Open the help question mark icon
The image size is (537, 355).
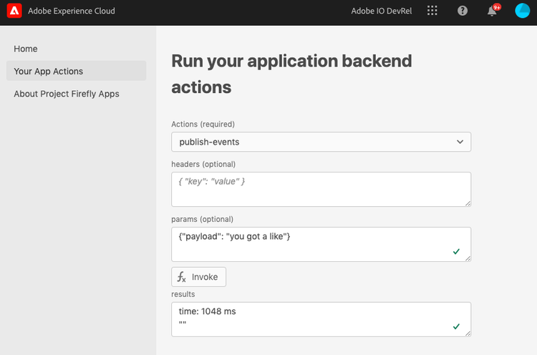[463, 11]
